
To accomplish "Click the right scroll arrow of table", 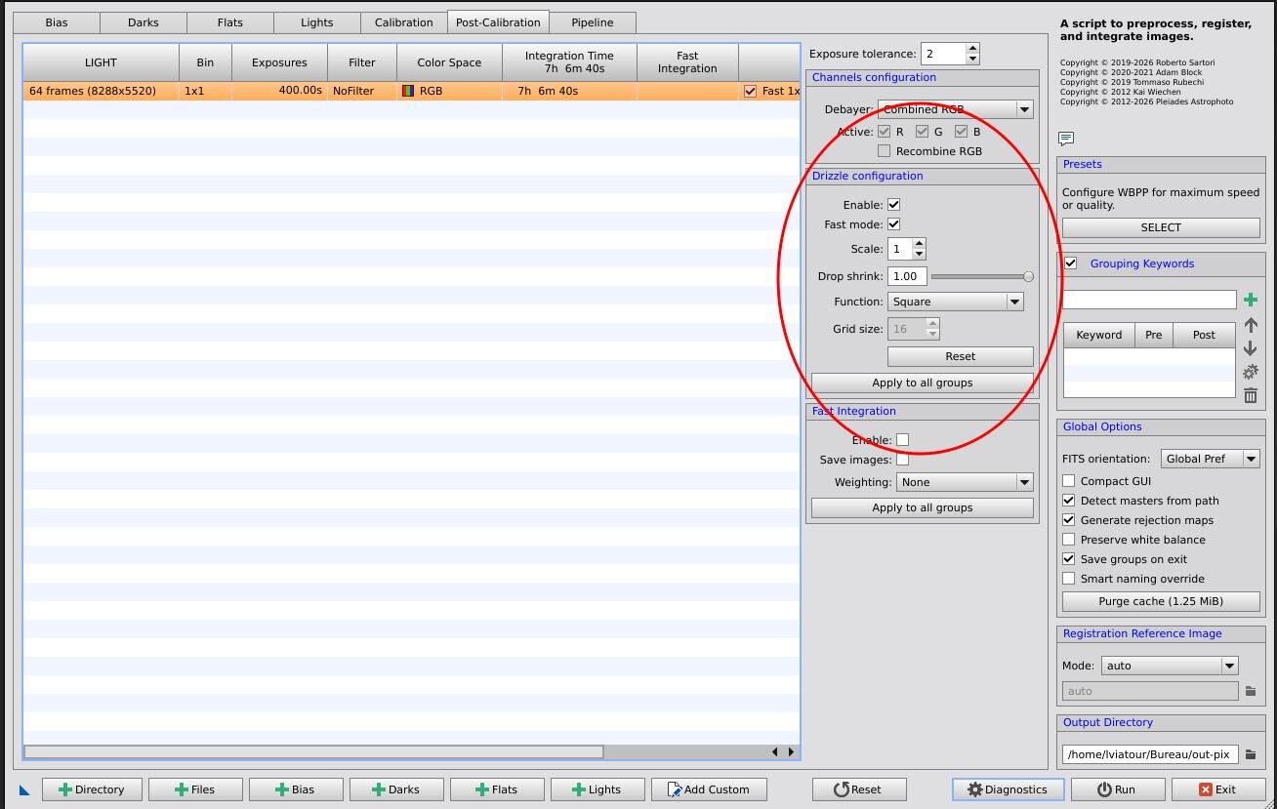I will click(x=790, y=751).
